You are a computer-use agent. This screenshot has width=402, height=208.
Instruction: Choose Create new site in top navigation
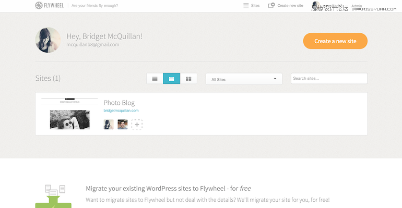pos(290,5)
